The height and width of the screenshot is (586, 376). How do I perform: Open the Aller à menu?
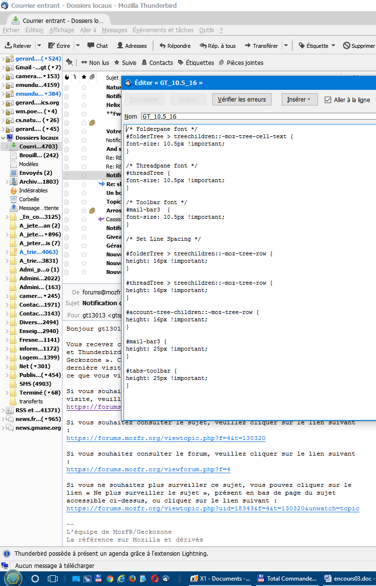(88, 30)
